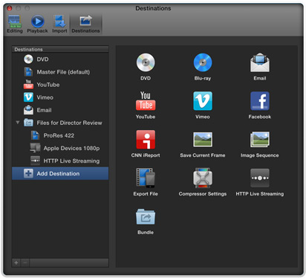The width and height of the screenshot is (306, 278).
Task: Click the Email envelope icon in the grid
Action: click(x=260, y=62)
